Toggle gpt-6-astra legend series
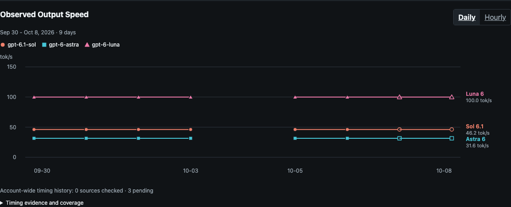The image size is (511, 207). [x=60, y=45]
